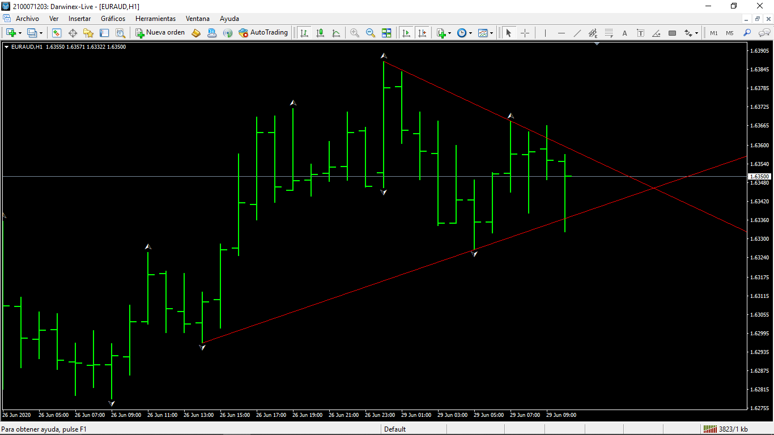Open the search magnifier icon
Screen dimensions: 774x435
[x=747, y=33]
